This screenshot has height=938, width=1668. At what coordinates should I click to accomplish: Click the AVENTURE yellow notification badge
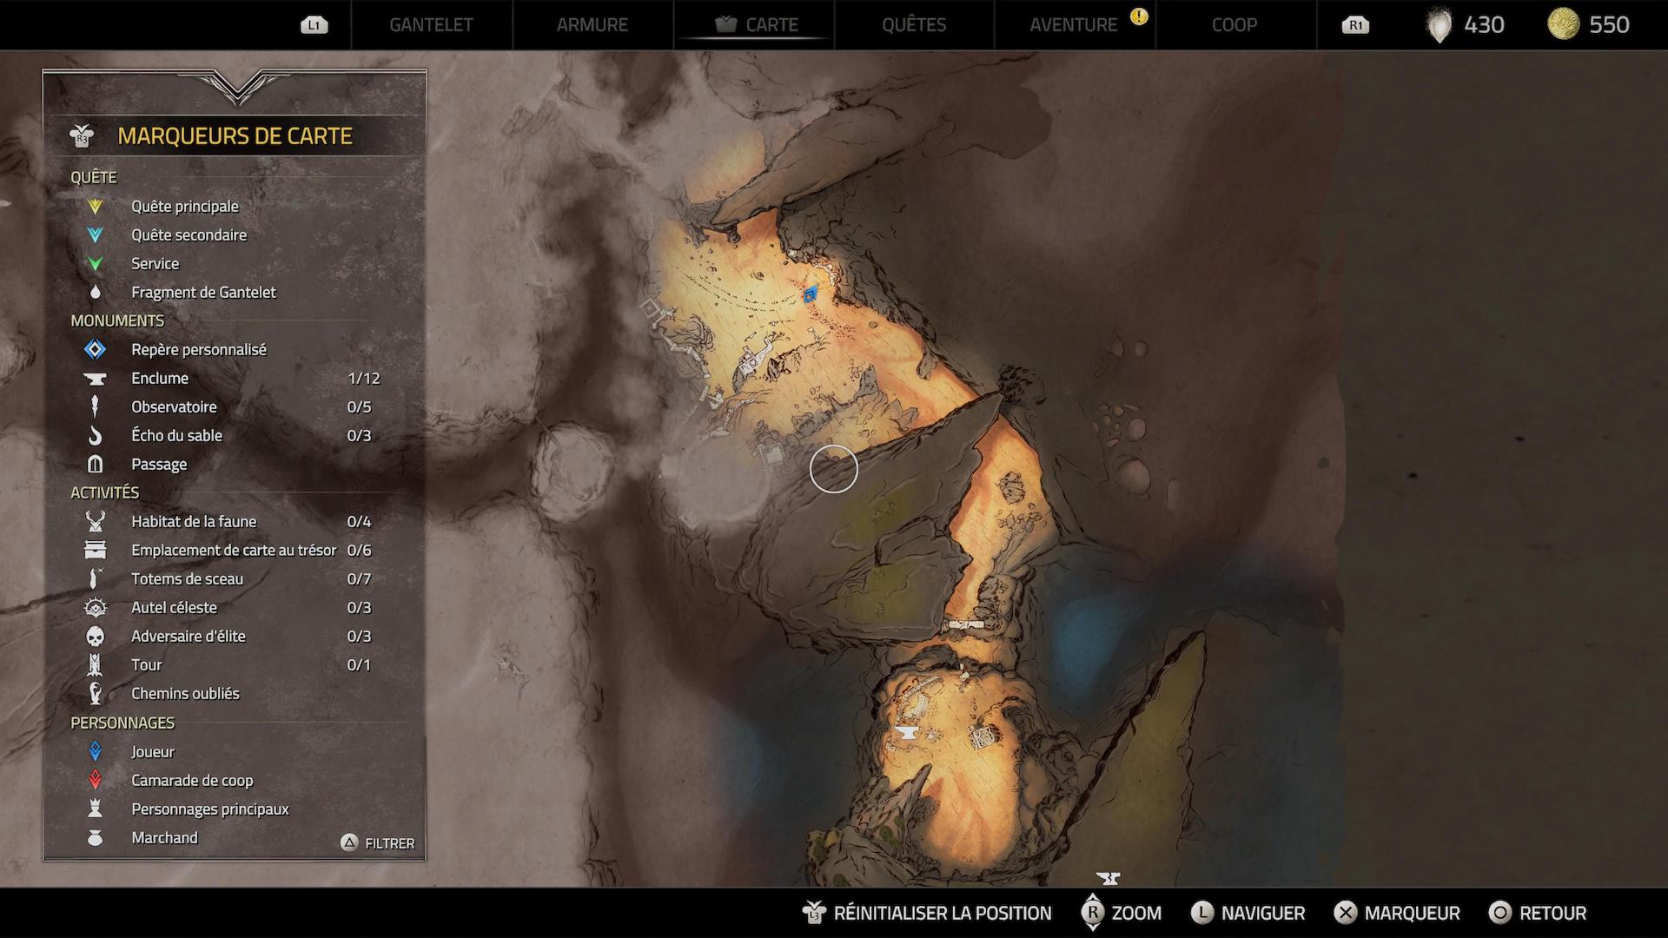1139,16
